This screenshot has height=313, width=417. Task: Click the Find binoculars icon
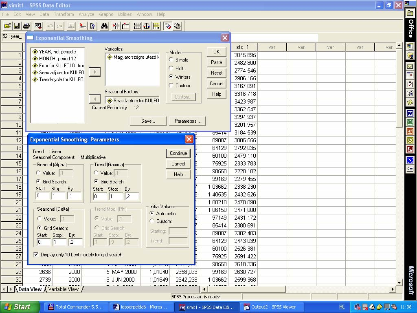tap(104, 26)
